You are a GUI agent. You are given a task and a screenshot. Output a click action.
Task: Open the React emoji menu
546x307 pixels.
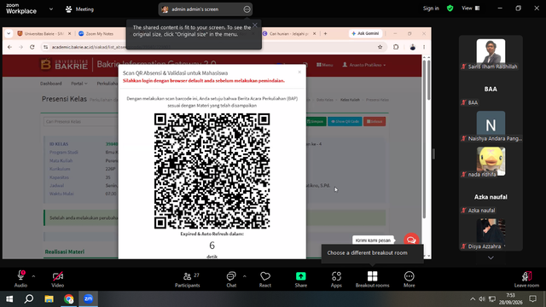tap(265, 279)
